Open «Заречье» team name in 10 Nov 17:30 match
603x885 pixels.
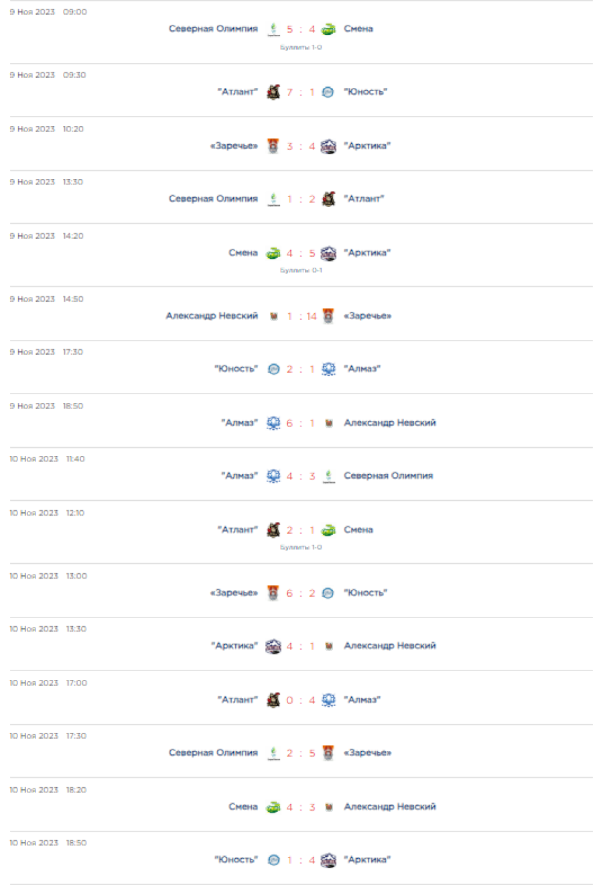367,753
